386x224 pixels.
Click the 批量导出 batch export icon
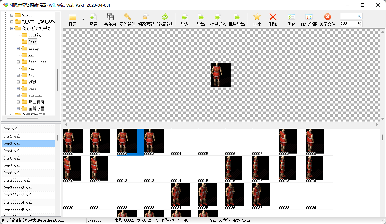pyautogui.click(x=237, y=17)
